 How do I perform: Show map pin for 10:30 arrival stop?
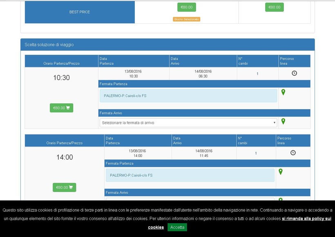[x=283, y=121]
